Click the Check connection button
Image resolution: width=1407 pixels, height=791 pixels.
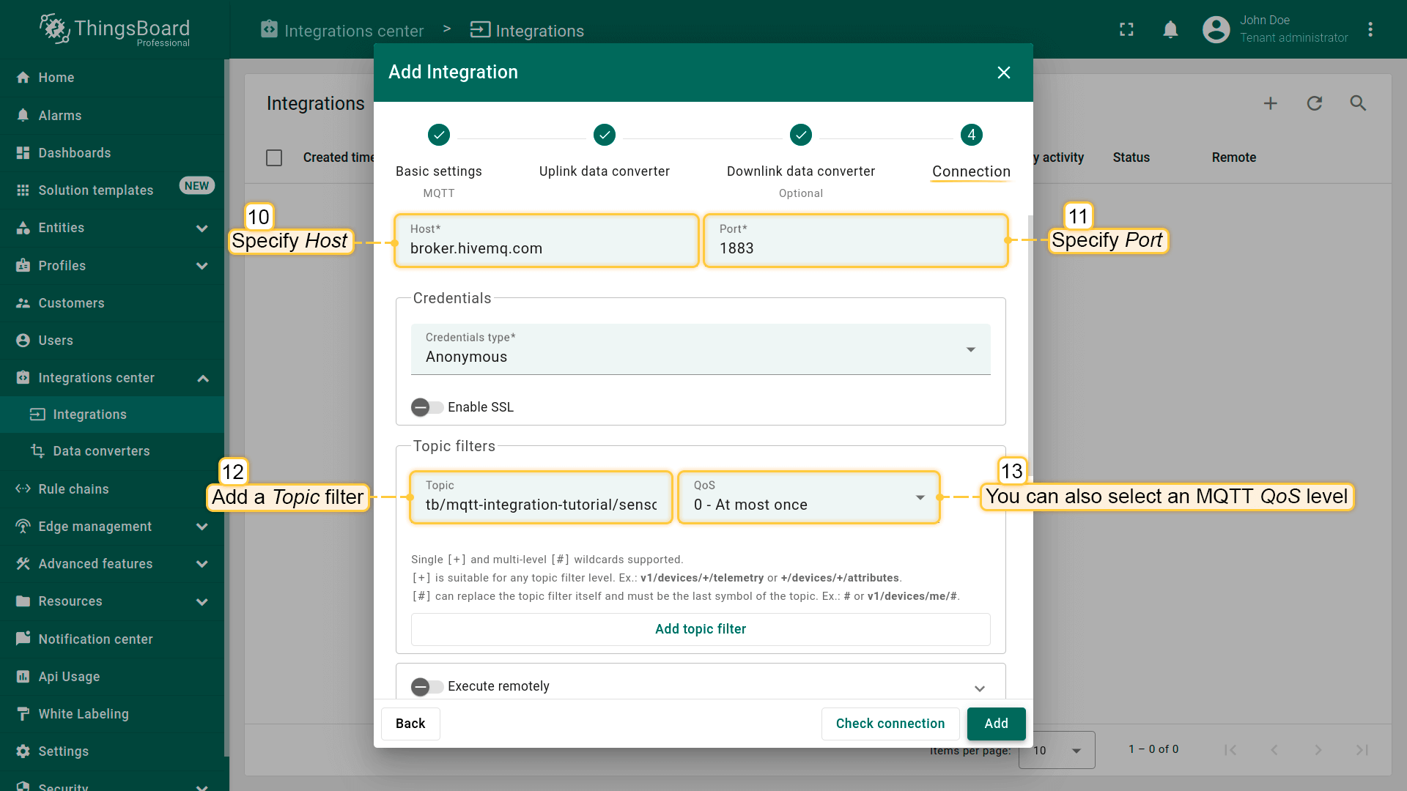890,724
